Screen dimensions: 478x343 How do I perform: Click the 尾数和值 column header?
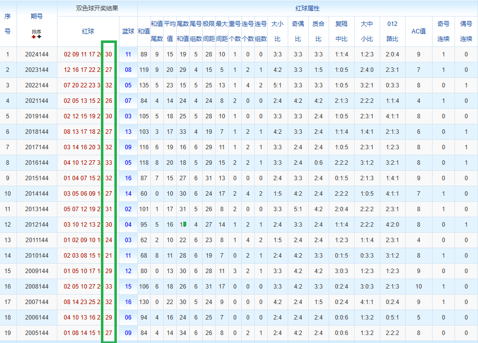click(183, 31)
